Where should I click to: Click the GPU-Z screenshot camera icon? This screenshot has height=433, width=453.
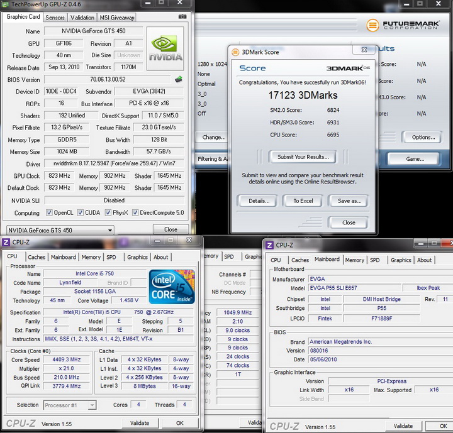click(x=182, y=17)
